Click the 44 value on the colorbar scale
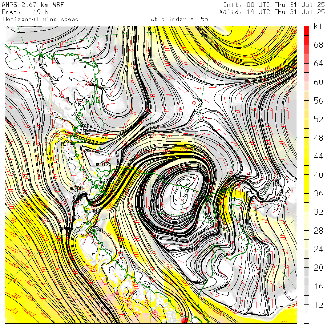The height and width of the screenshot is (327, 327). [x=318, y=156]
